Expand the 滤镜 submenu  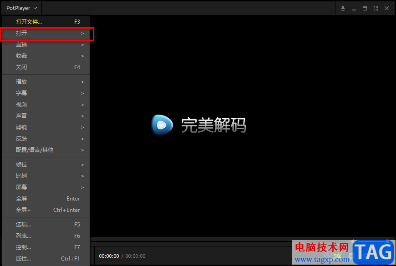(46, 127)
